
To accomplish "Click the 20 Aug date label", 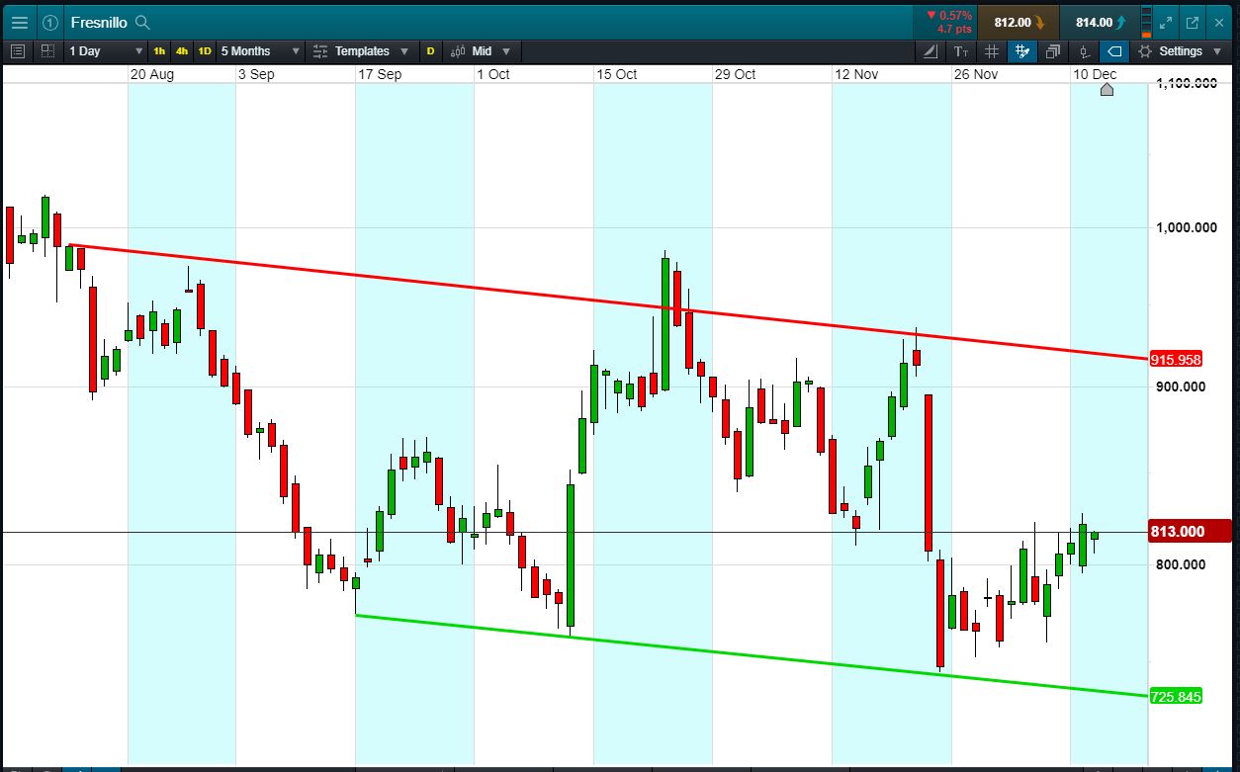I will click(152, 74).
